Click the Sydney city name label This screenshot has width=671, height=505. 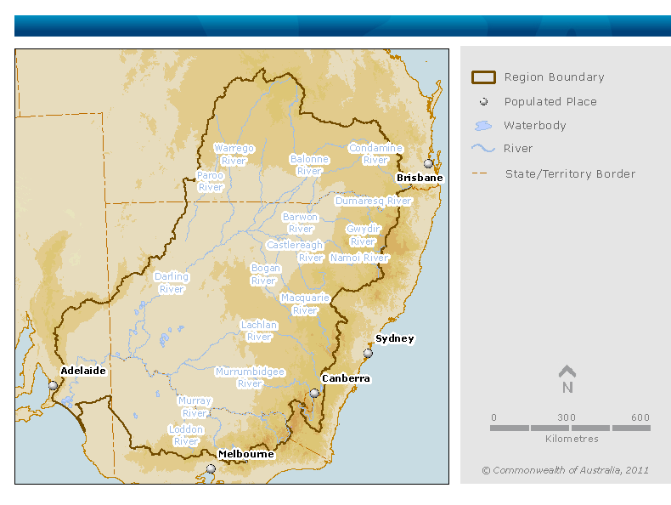pyautogui.click(x=395, y=339)
